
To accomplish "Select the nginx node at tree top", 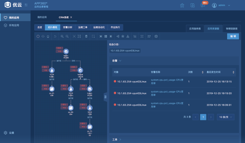I will tap(66, 51).
